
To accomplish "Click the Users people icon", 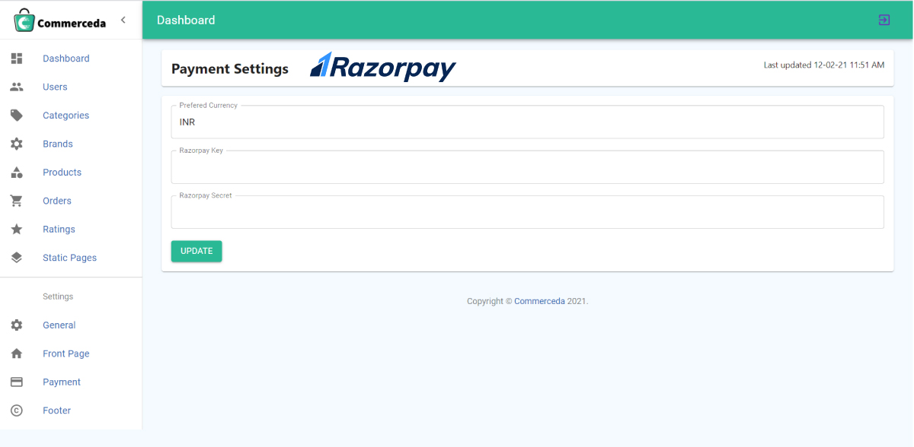I will 17,87.
